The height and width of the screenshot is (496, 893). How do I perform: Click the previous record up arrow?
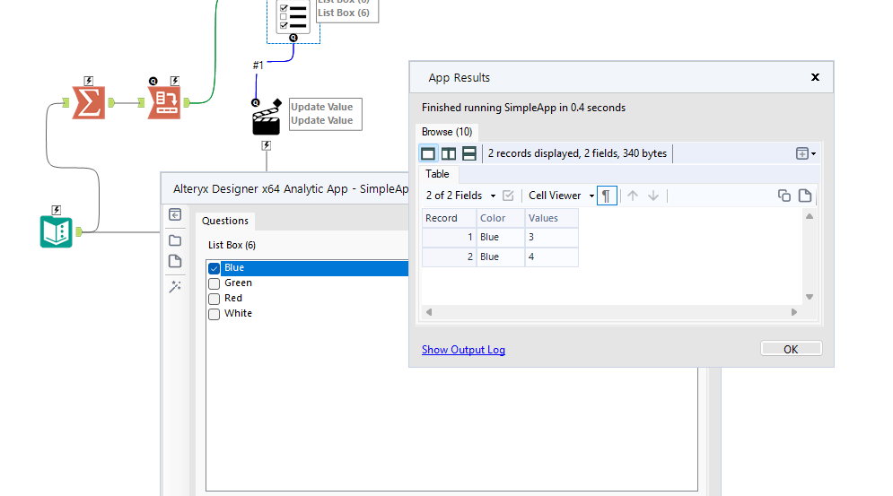[x=633, y=196]
